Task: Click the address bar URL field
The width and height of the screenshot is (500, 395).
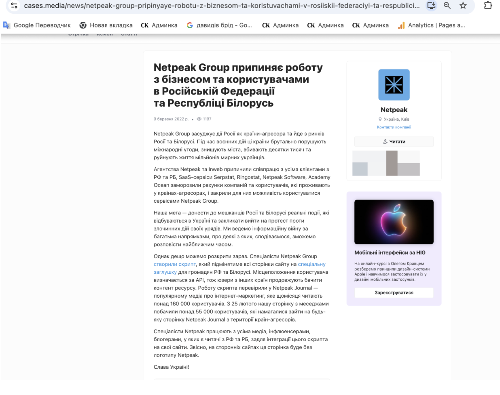Action: point(222,6)
